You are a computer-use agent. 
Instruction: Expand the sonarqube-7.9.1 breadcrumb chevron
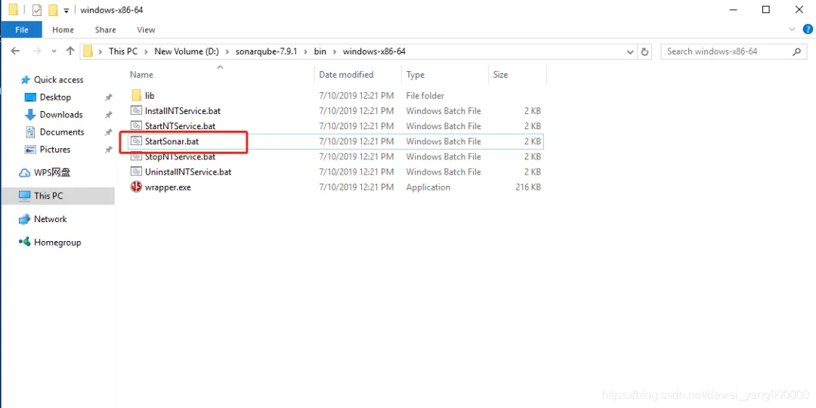click(305, 51)
